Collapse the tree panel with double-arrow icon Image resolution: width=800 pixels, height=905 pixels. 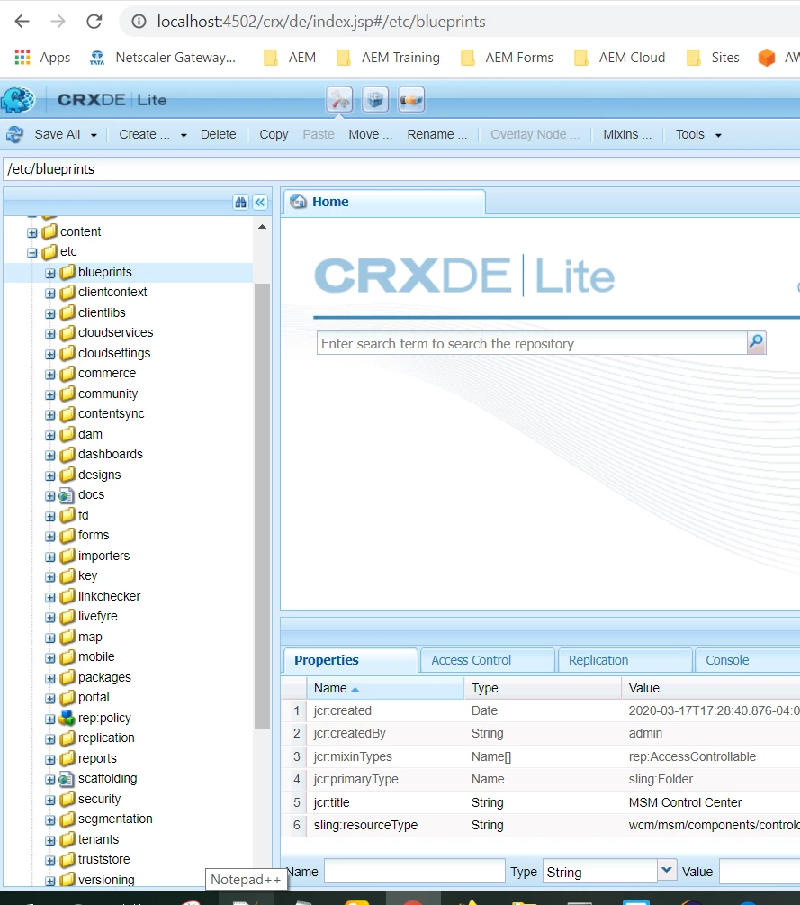260,202
